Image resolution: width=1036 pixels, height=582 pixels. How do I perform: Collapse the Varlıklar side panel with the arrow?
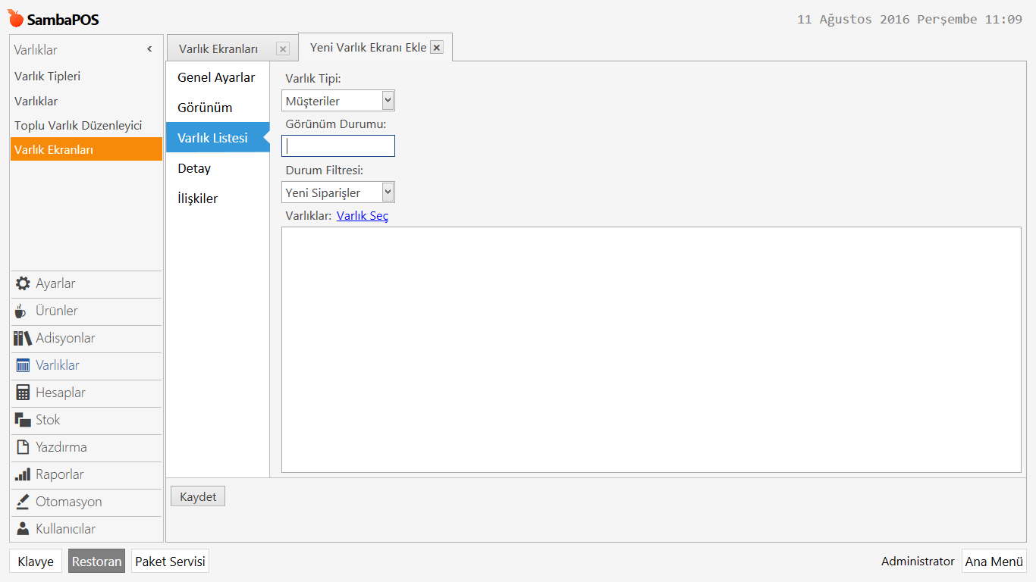pyautogui.click(x=149, y=49)
